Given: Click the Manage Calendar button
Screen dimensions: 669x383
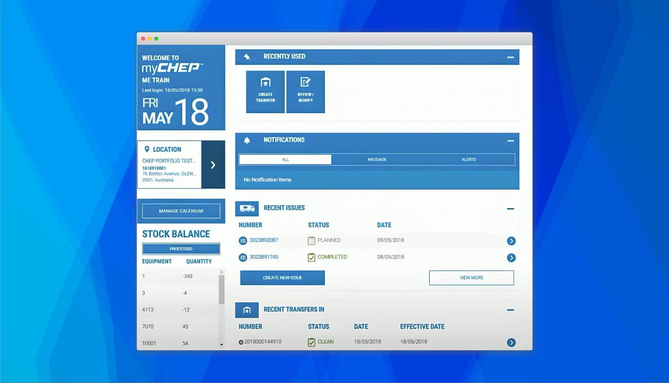Looking at the screenshot, I should coord(181,211).
